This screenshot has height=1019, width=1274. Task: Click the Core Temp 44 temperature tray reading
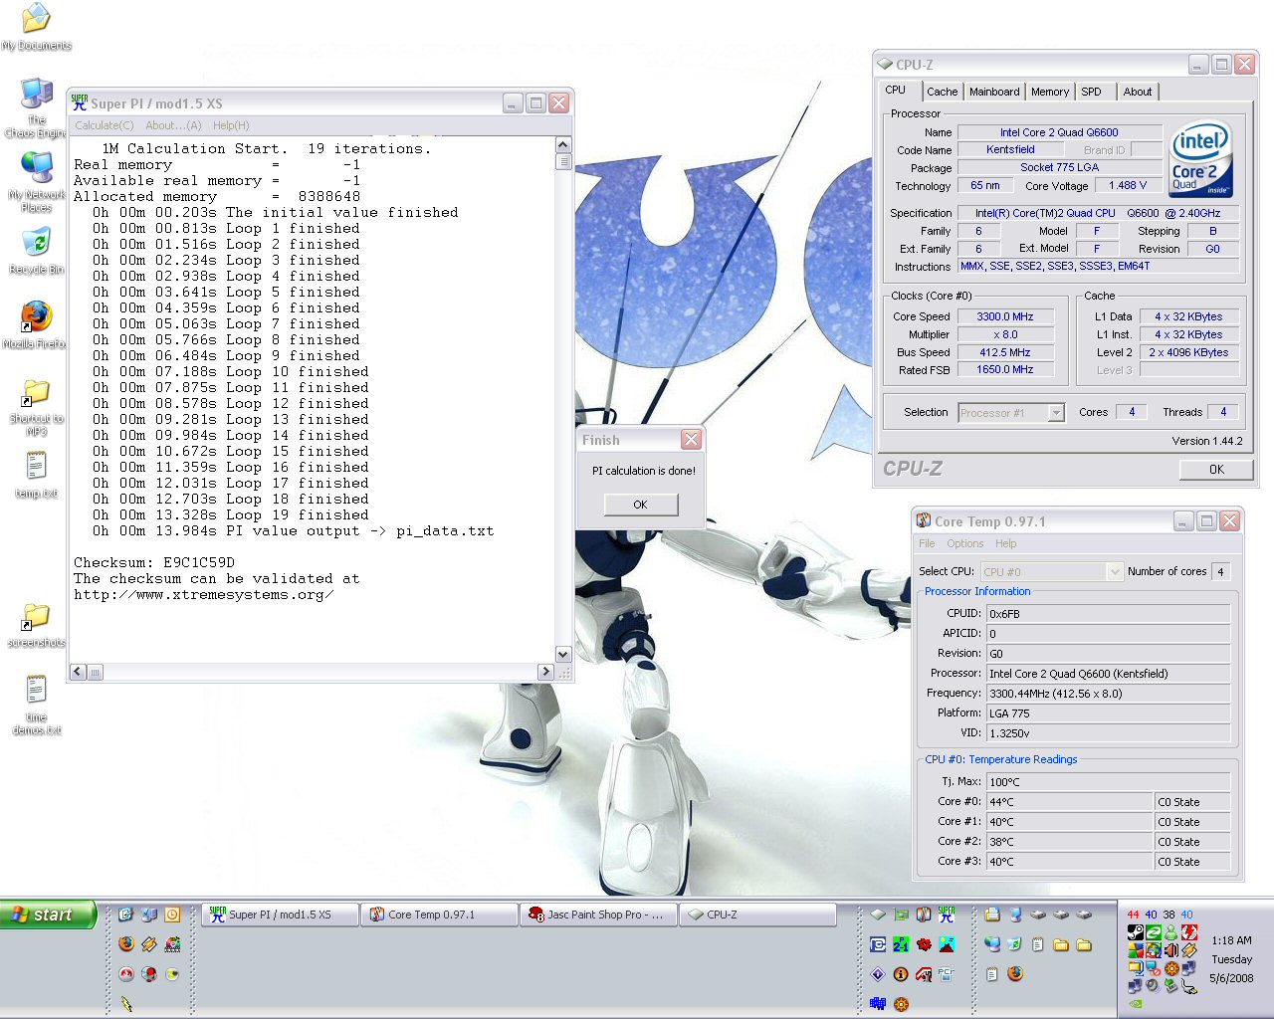click(1133, 915)
